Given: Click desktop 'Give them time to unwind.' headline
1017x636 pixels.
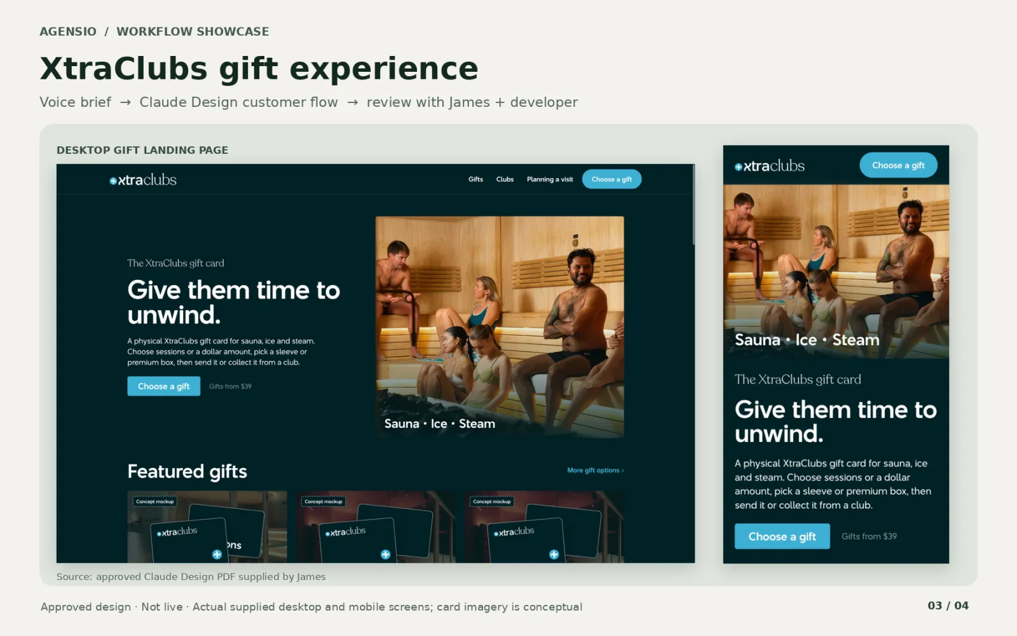Looking at the screenshot, I should click(233, 302).
